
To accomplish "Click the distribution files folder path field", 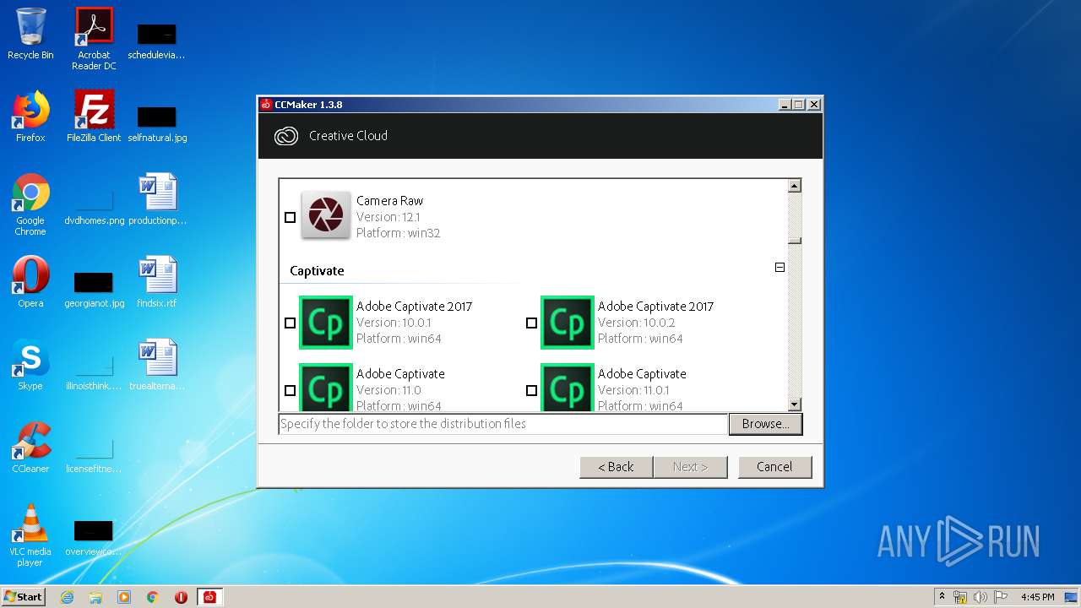I will point(502,424).
